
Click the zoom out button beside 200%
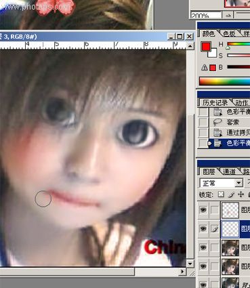point(228,15)
